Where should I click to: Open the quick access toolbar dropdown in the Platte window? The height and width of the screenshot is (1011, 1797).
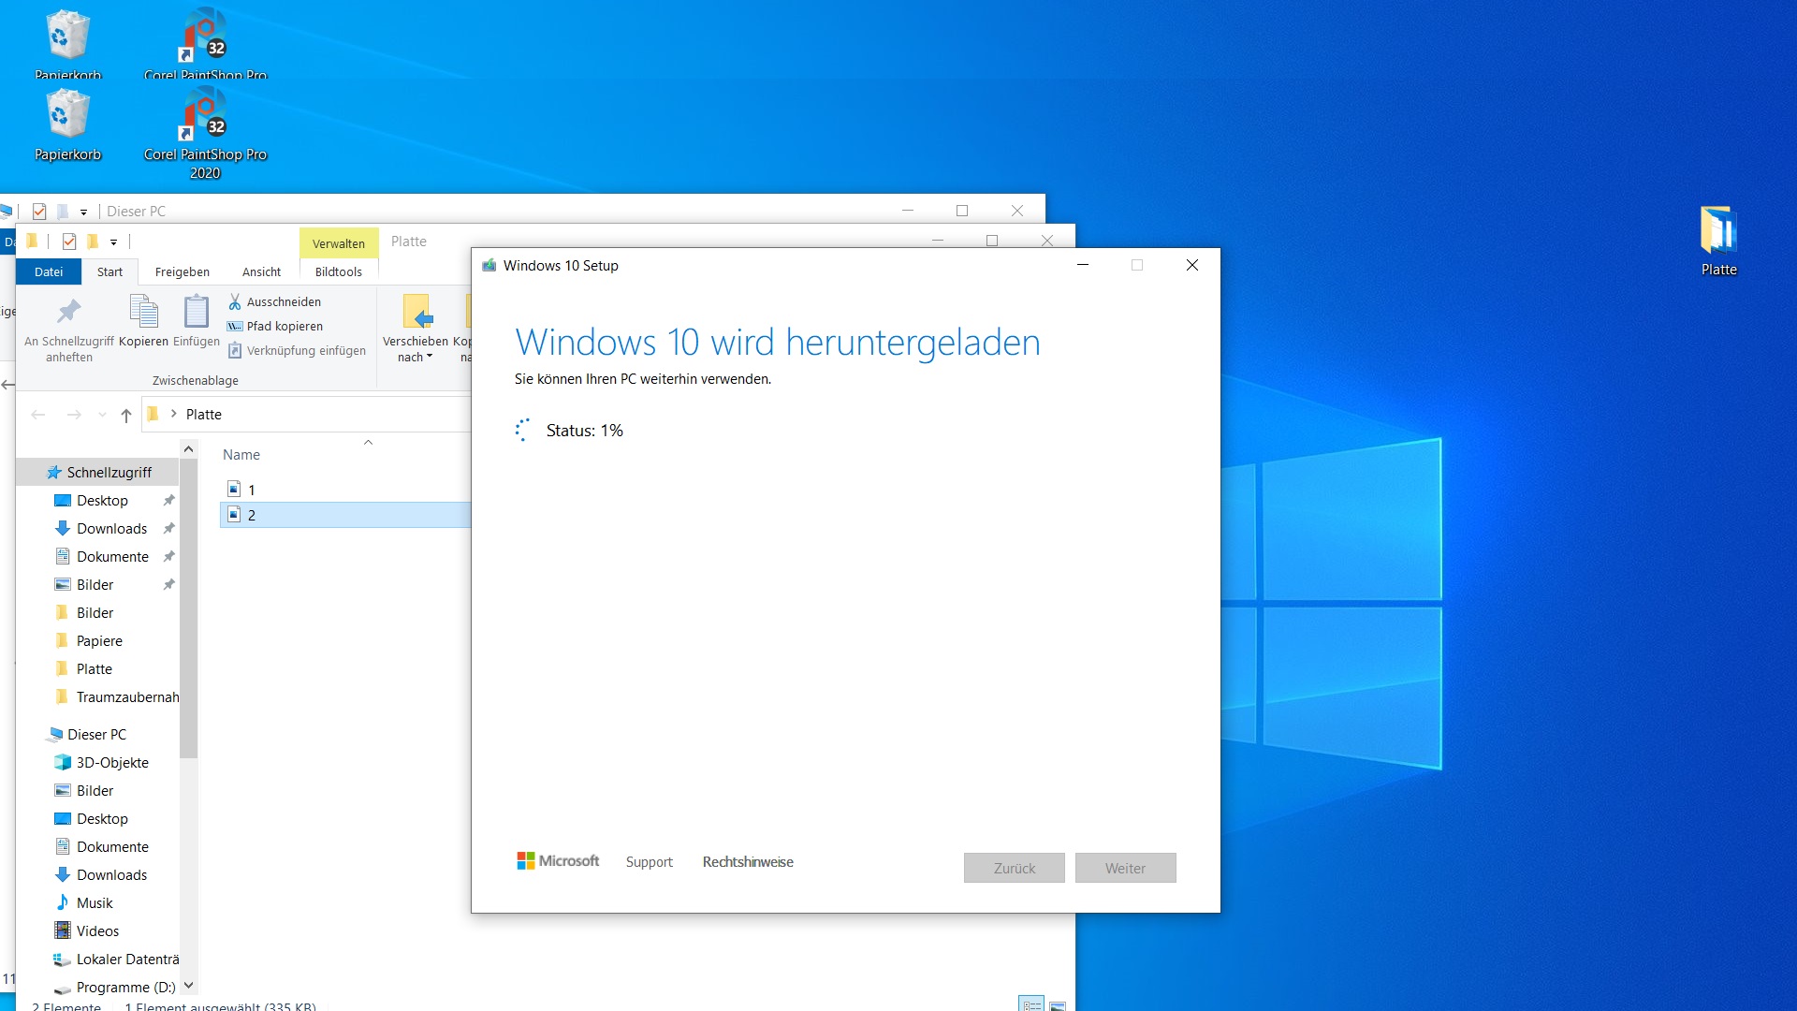pyautogui.click(x=114, y=242)
